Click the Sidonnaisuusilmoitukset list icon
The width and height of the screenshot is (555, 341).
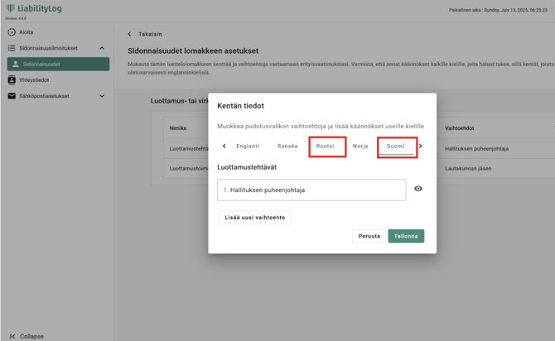click(12, 49)
